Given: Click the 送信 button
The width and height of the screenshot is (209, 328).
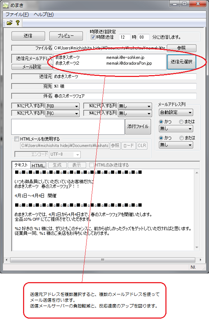Looking at the screenshot, I should click(x=28, y=36).
